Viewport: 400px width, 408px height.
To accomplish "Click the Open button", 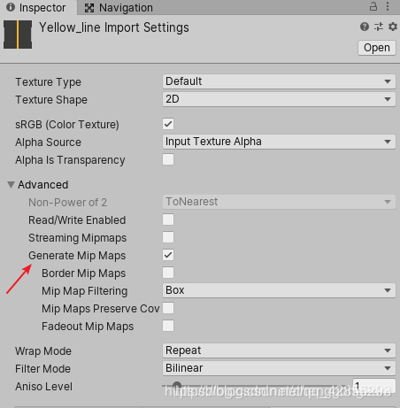I will [377, 48].
